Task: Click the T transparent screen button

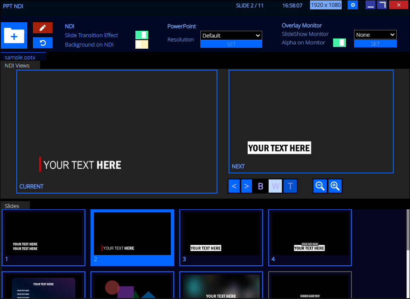Action: click(290, 186)
